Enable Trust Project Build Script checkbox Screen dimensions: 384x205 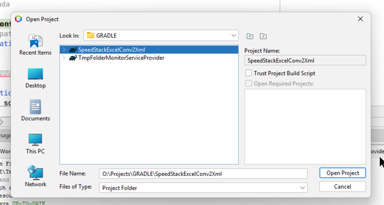pyautogui.click(x=248, y=73)
